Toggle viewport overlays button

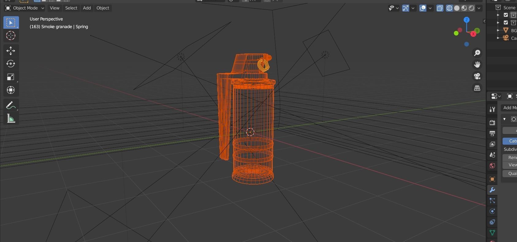click(423, 8)
